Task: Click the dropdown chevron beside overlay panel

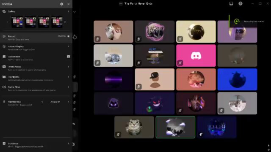Action: pyautogui.click(x=75, y=12)
